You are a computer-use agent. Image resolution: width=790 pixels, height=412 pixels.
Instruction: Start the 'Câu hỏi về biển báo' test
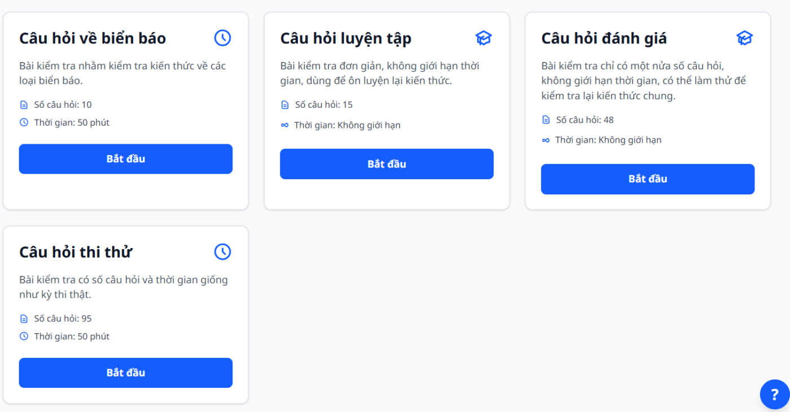pos(126,159)
